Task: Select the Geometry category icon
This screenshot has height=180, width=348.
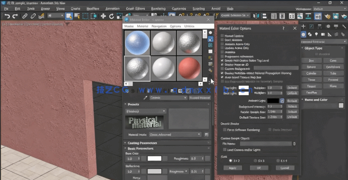Action: [x=304, y=34]
